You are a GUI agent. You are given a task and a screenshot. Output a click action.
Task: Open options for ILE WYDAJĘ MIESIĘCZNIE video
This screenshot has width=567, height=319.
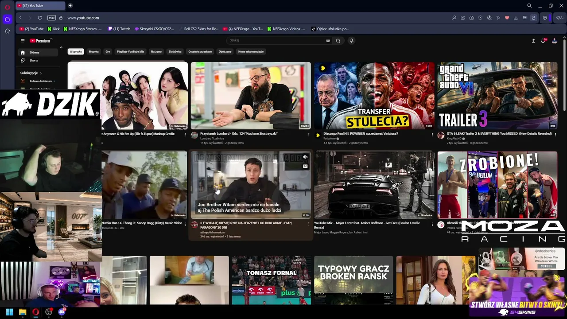(309, 224)
